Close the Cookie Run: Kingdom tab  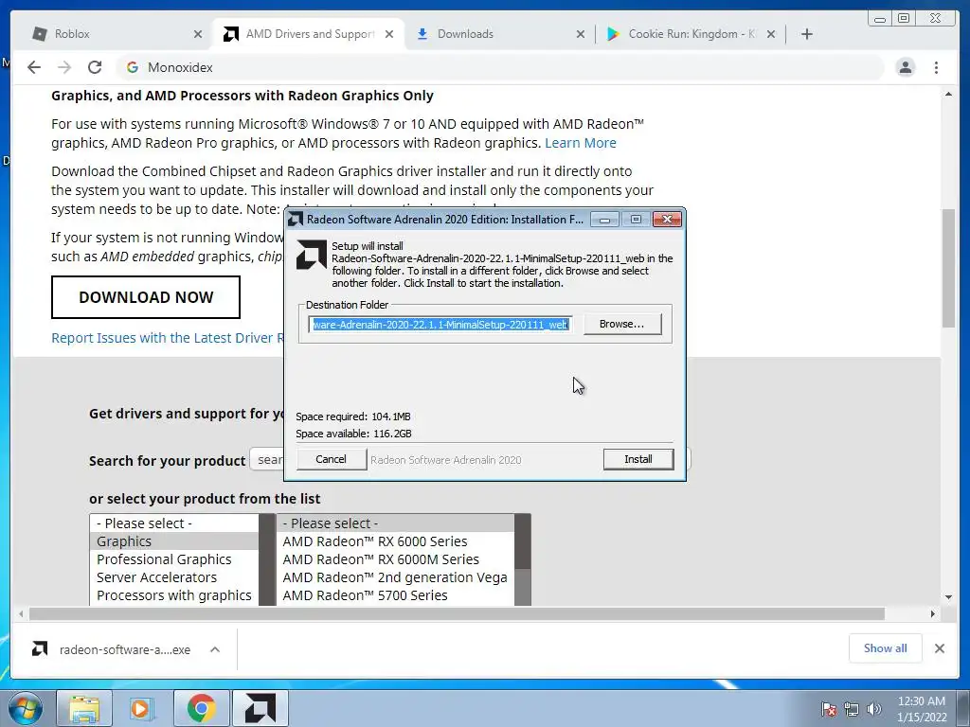point(771,34)
